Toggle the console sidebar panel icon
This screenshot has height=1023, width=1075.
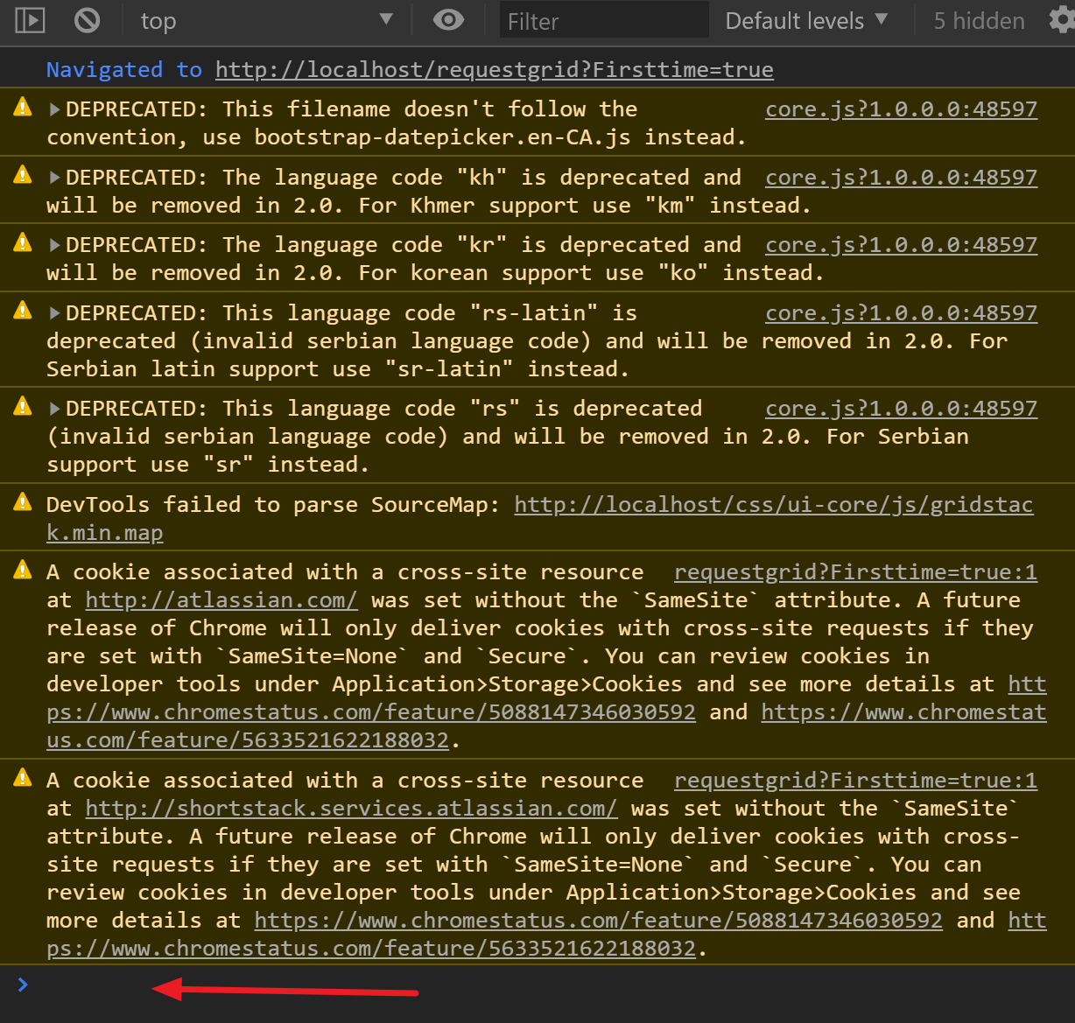[x=30, y=20]
